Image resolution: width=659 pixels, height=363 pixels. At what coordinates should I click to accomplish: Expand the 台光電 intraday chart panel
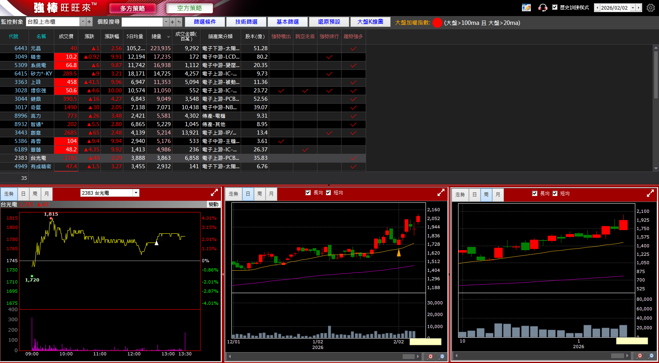(x=214, y=193)
